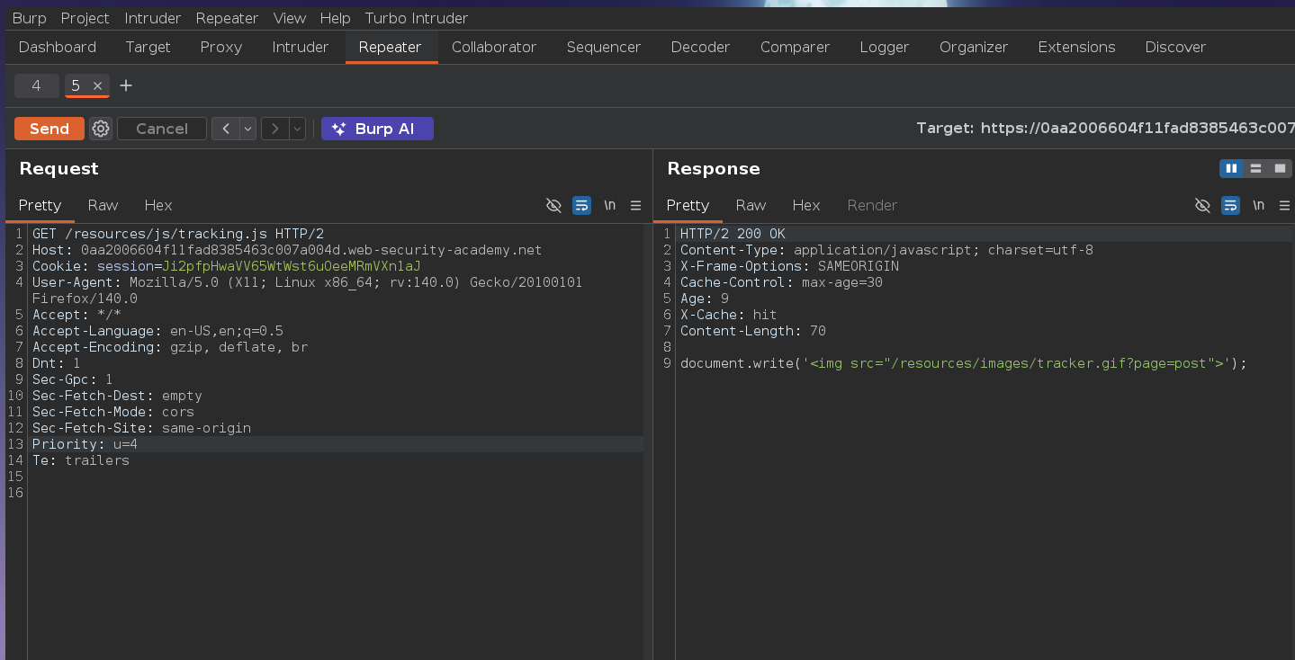This screenshot has height=660, width=1295.
Task: Click the Host header line
Action: [x=287, y=250]
